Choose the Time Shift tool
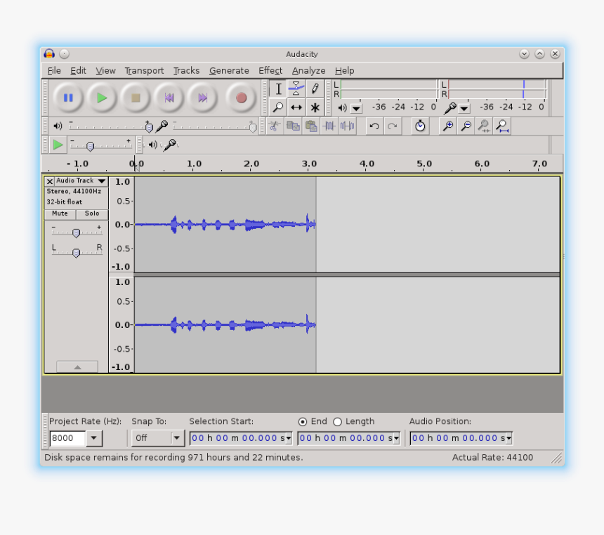604x535 pixels. (296, 107)
